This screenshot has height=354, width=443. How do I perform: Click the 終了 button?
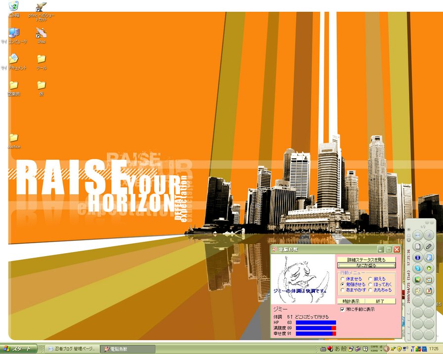[x=381, y=301]
